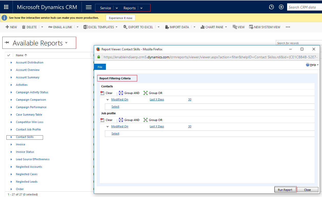Viewport: 322px width, 197px height.
Task: Open EXPORT TO EXCEL dropdown arrow
Action: pyautogui.click(x=158, y=27)
